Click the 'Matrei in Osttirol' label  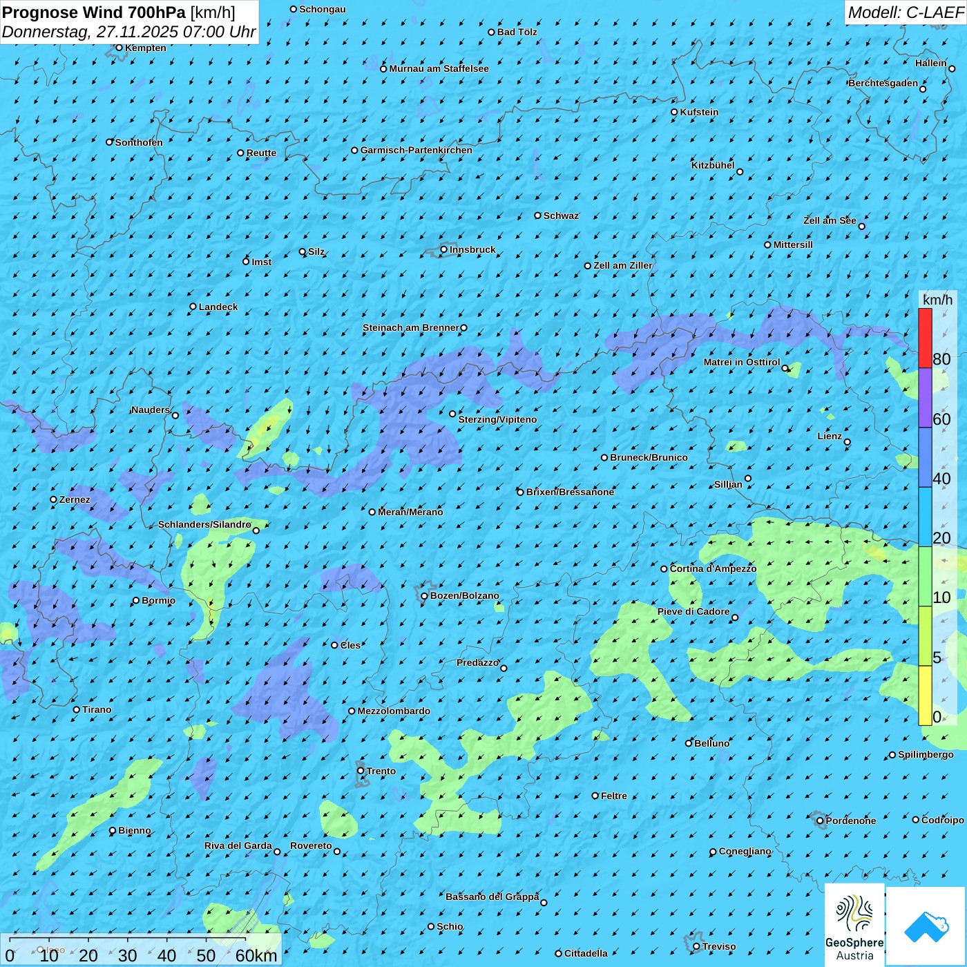coord(742,362)
